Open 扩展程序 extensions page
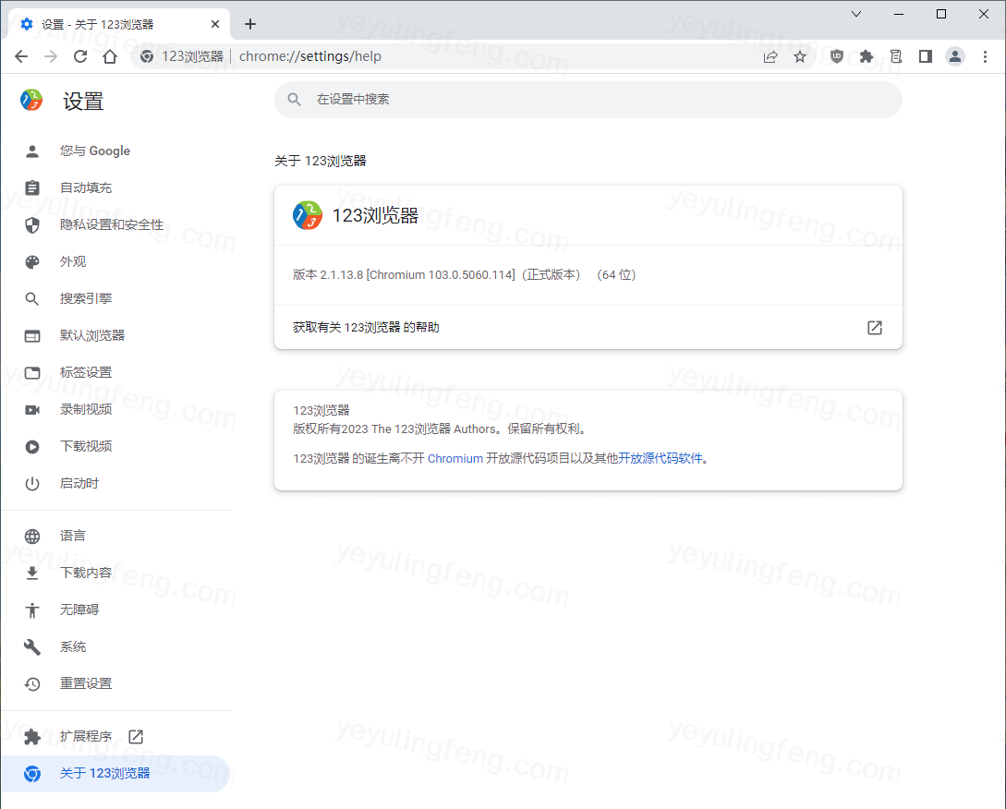Image resolution: width=1006 pixels, height=809 pixels. [116, 737]
